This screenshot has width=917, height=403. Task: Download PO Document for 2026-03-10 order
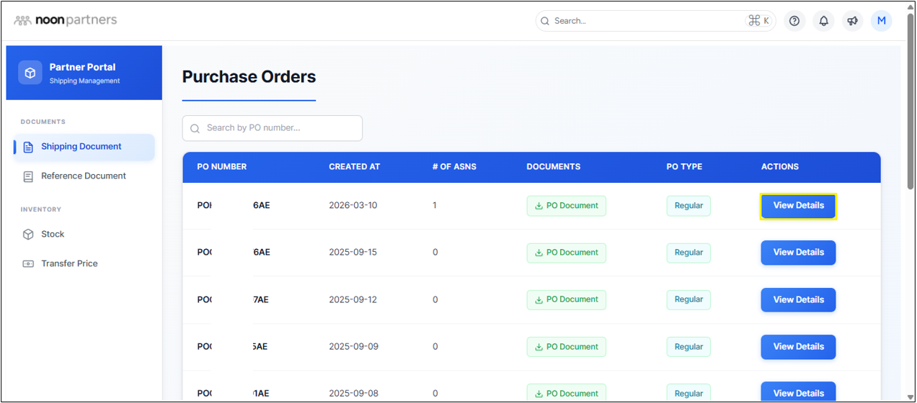[566, 206]
